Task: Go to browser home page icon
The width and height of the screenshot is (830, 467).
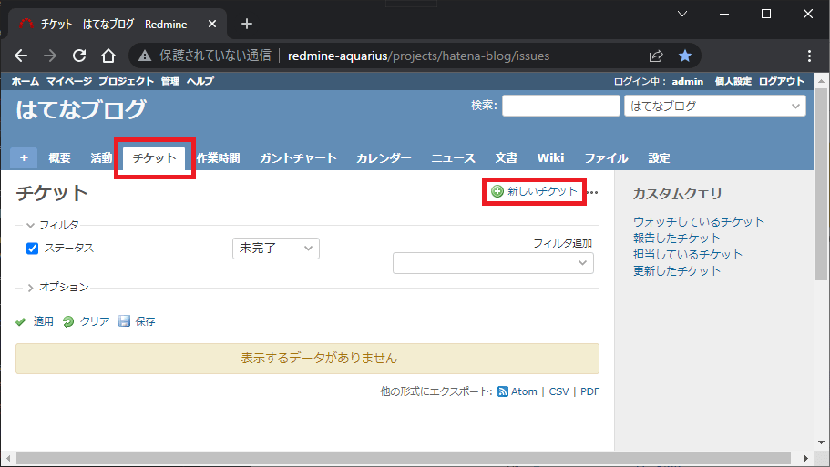Action: 108,56
